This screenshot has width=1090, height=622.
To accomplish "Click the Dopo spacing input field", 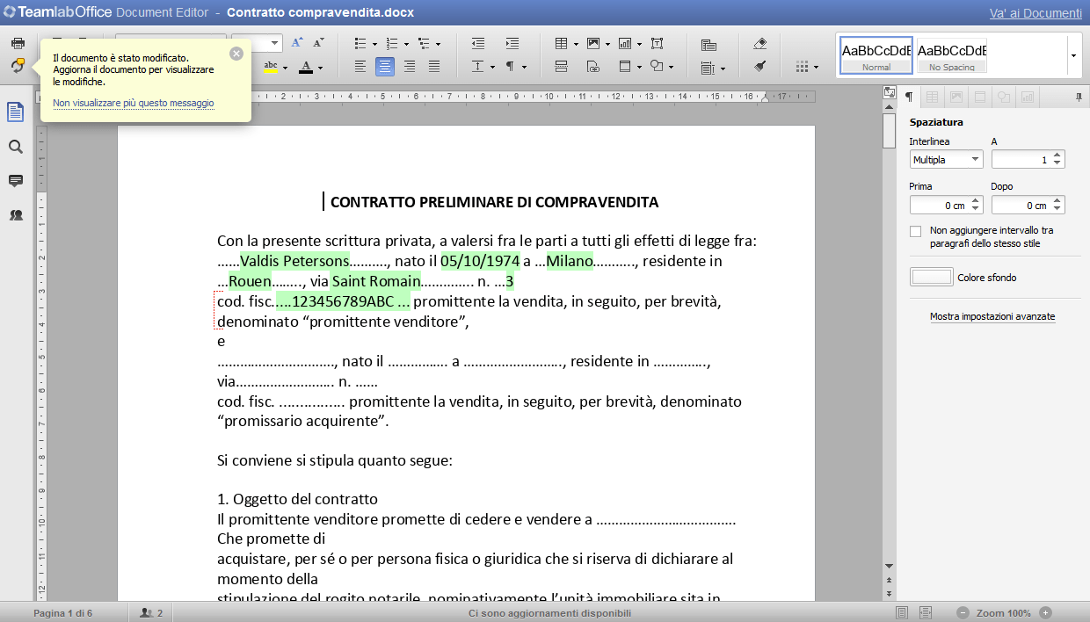I will click(x=1028, y=205).
